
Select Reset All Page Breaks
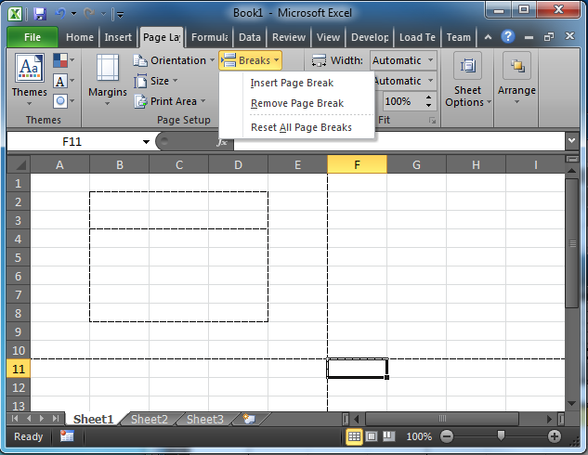click(301, 127)
